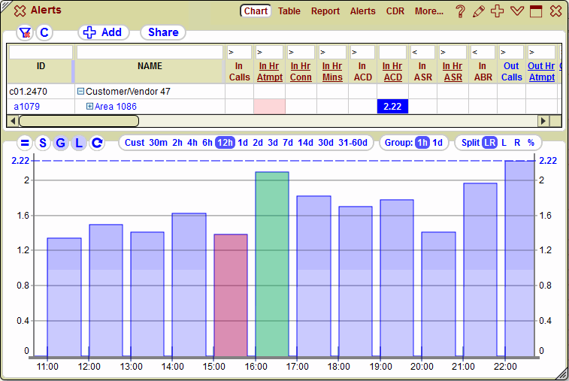Click the In Calls filter field
Screen dimensions: 569x381
point(239,53)
